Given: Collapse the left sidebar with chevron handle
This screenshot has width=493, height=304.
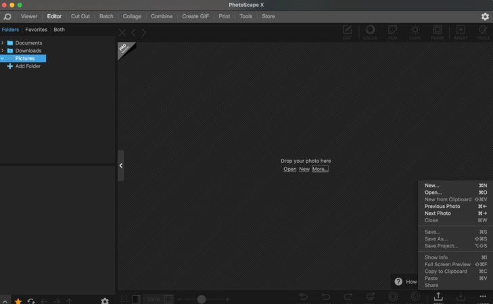Looking at the screenshot, I should (x=121, y=166).
